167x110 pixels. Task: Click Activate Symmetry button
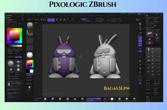12,22
